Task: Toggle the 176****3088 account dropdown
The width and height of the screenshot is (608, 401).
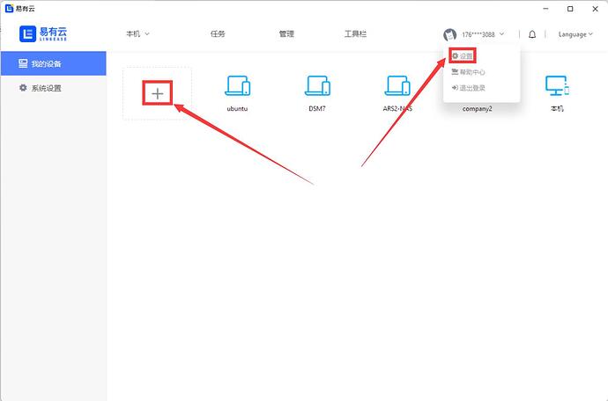Action: pos(483,34)
